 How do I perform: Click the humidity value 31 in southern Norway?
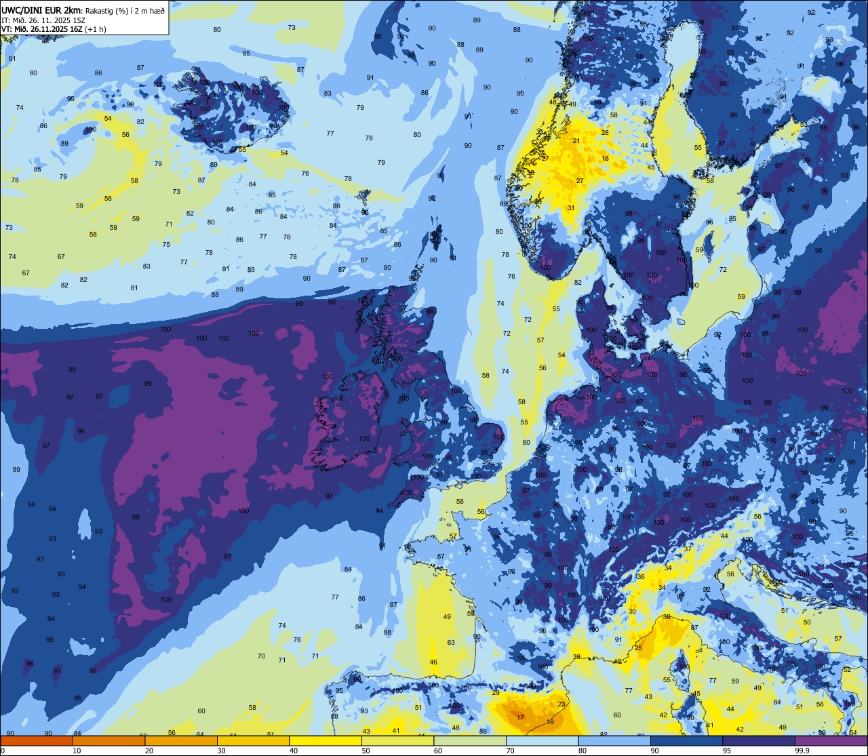(x=571, y=208)
